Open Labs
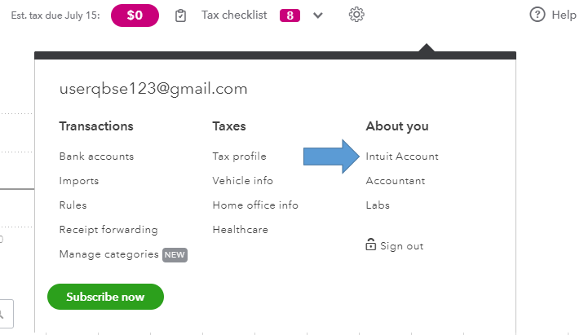This screenshot has width=584, height=335. (378, 205)
